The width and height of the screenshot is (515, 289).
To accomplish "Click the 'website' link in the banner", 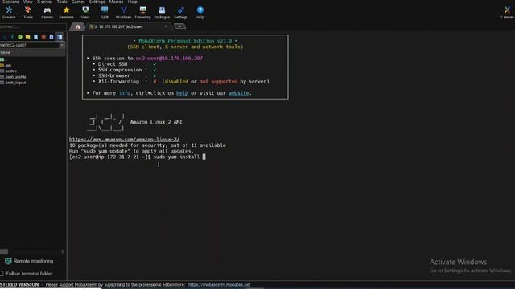I will coord(238,93).
